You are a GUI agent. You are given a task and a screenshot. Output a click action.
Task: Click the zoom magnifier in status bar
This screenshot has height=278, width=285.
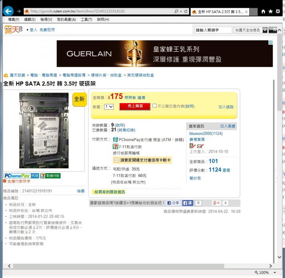click(x=256, y=272)
